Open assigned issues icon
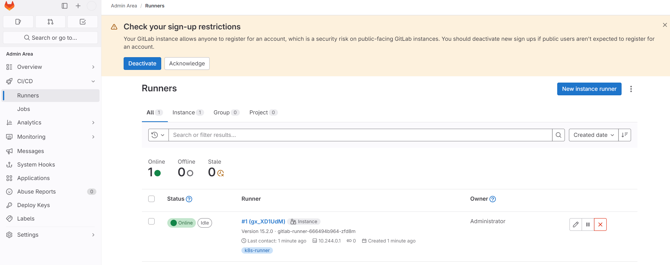 pos(18,22)
